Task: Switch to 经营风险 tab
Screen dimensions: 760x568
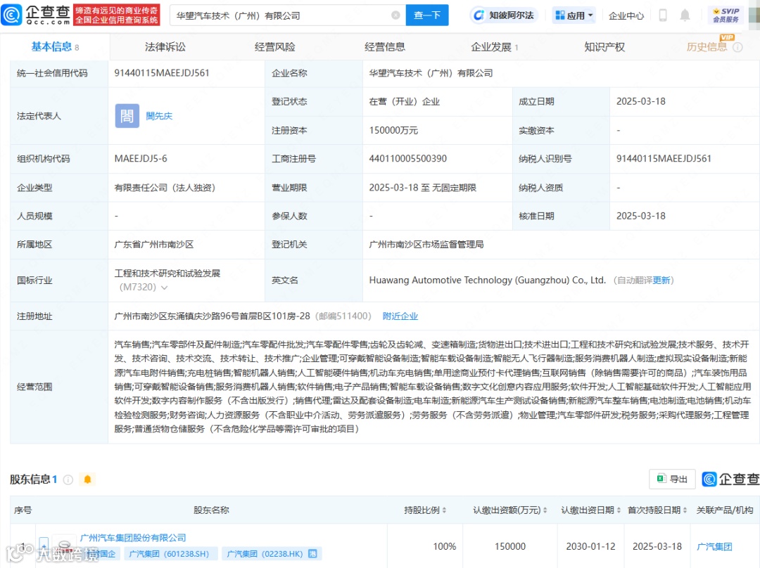Action: tap(275, 47)
